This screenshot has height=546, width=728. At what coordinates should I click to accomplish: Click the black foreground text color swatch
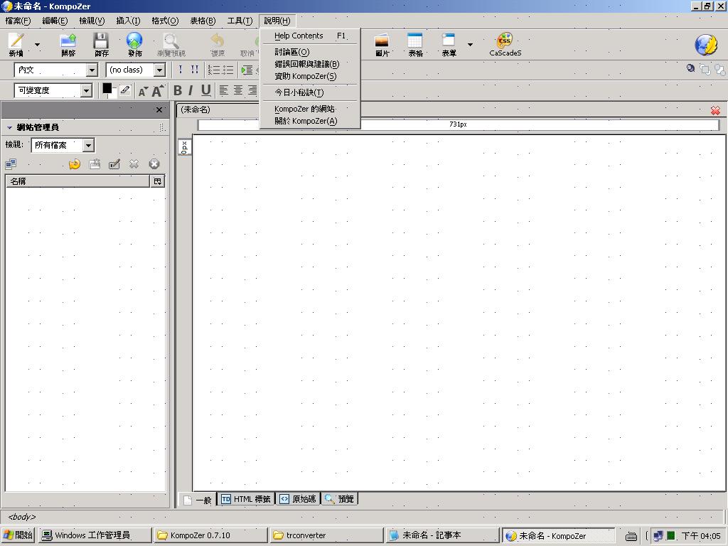point(107,88)
